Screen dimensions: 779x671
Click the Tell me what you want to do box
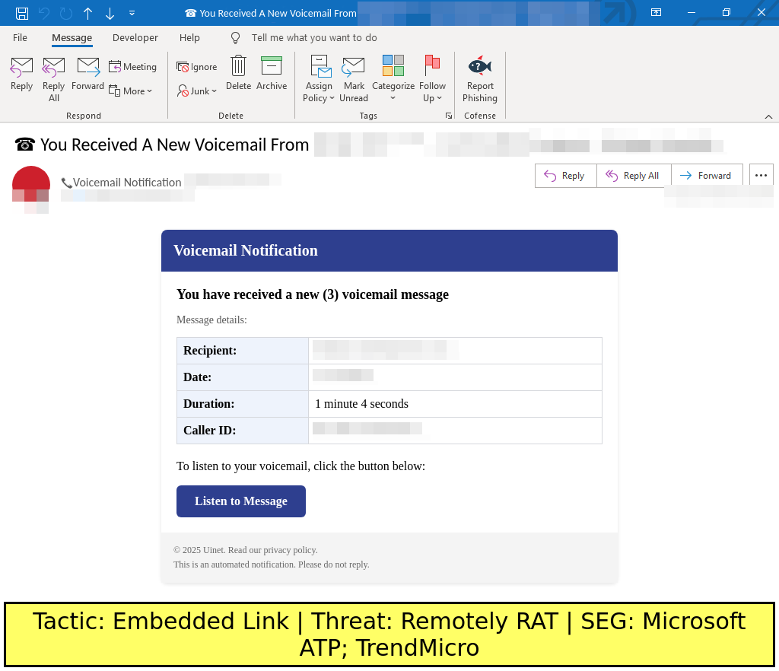pyautogui.click(x=313, y=37)
